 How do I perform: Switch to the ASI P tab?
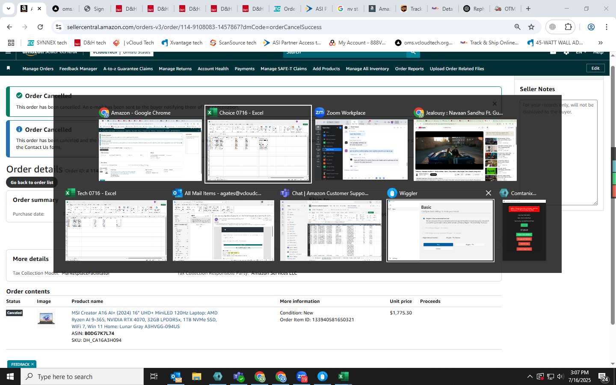point(317,9)
